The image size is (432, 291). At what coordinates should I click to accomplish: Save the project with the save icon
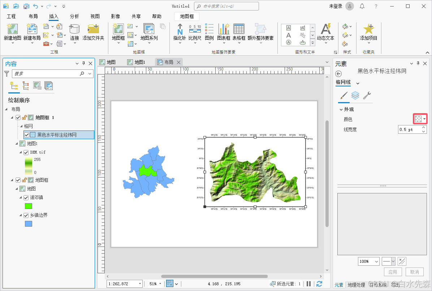[26, 6]
